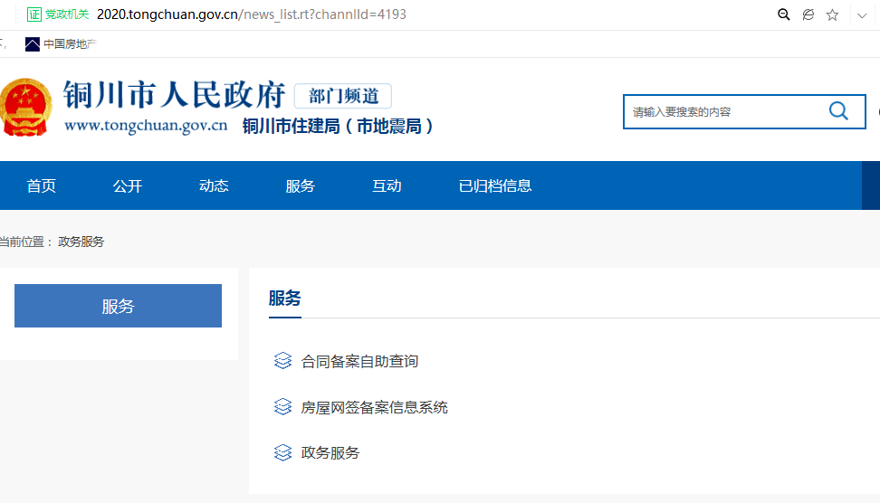
Task: Open the 公开 navigation menu item
Action: tap(128, 185)
